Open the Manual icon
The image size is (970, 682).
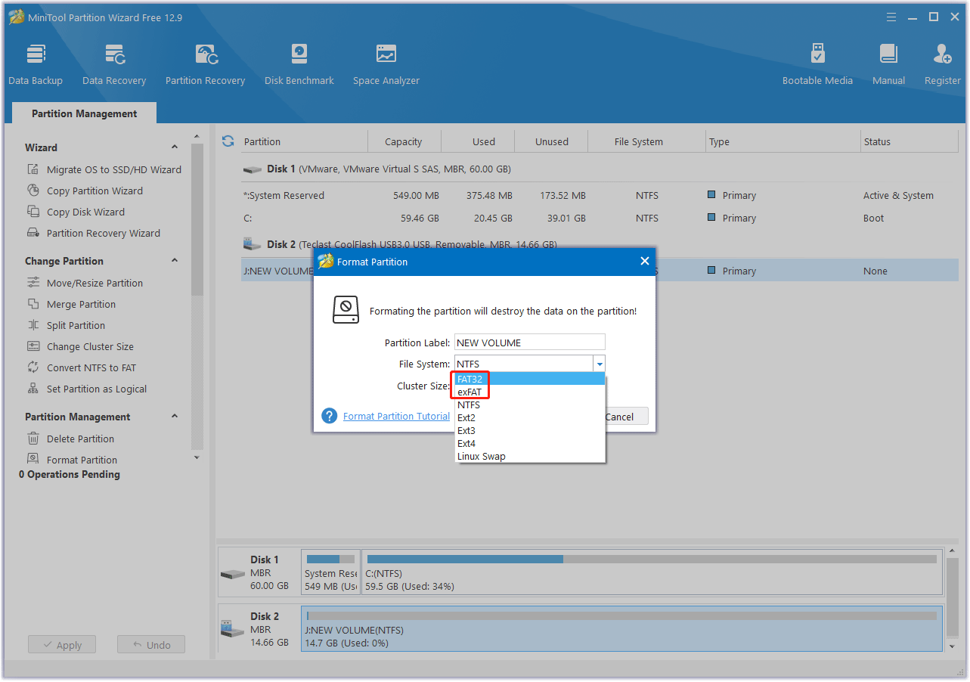tap(888, 64)
